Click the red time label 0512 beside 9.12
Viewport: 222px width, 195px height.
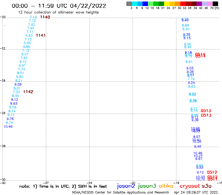(x=212, y=172)
